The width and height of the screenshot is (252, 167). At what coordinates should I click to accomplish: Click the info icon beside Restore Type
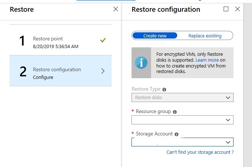tap(164, 90)
